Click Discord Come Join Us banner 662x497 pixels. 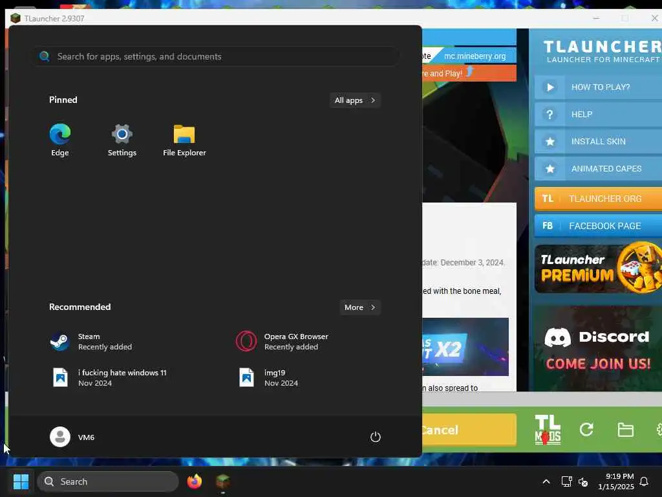coord(598,348)
